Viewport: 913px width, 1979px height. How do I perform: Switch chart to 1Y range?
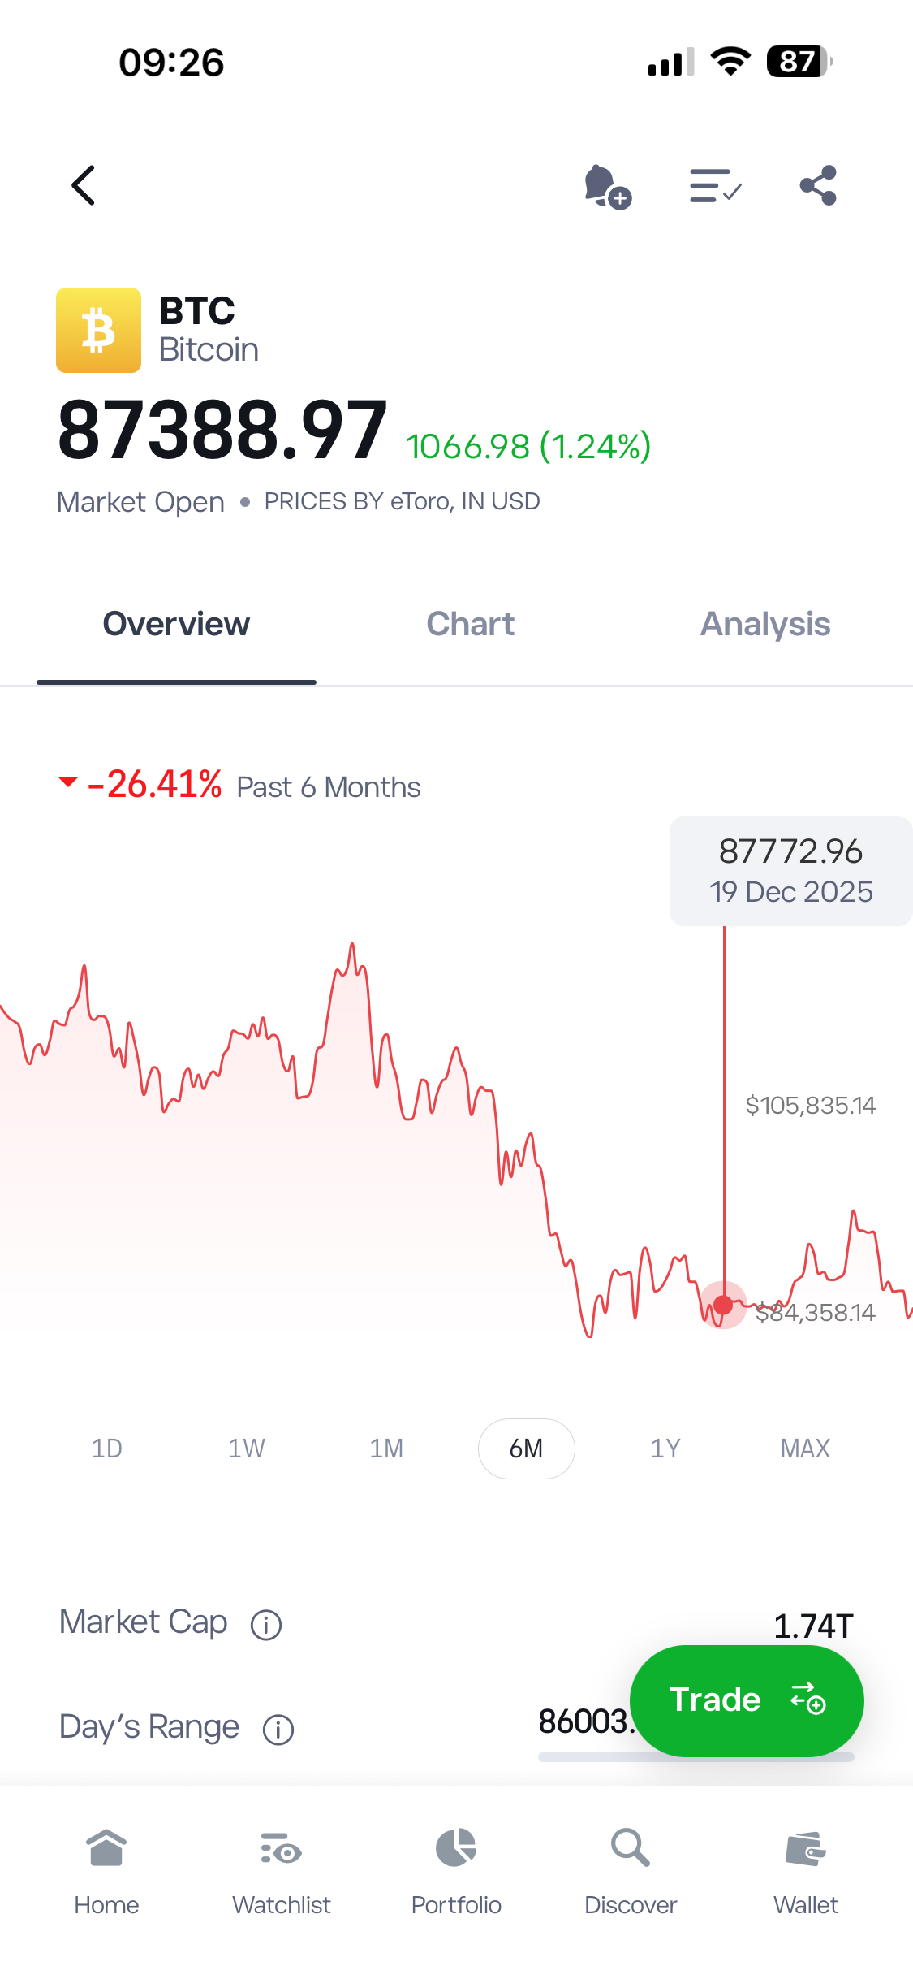point(665,1449)
